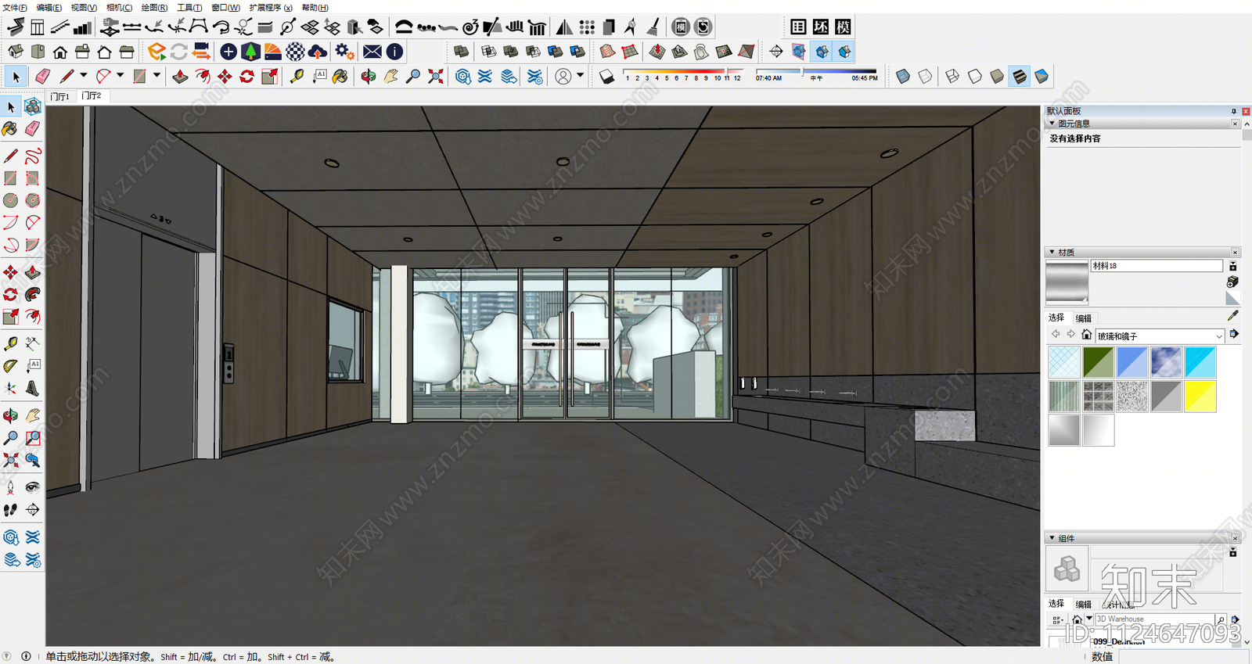This screenshot has width=1252, height=664.
Task: Choose the Push/Pull tool
Action: point(181,77)
